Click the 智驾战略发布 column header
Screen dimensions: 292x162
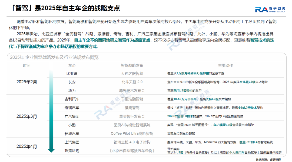[x=132, y=66]
